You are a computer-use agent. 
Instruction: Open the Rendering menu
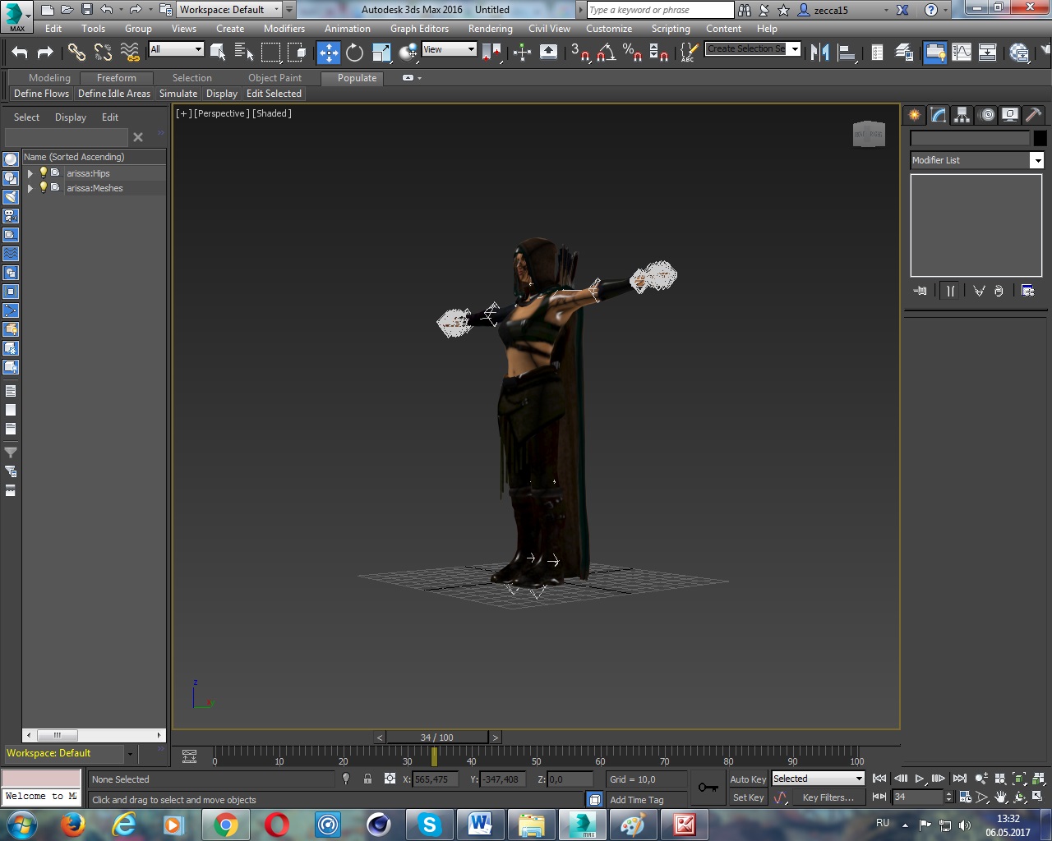tap(490, 29)
